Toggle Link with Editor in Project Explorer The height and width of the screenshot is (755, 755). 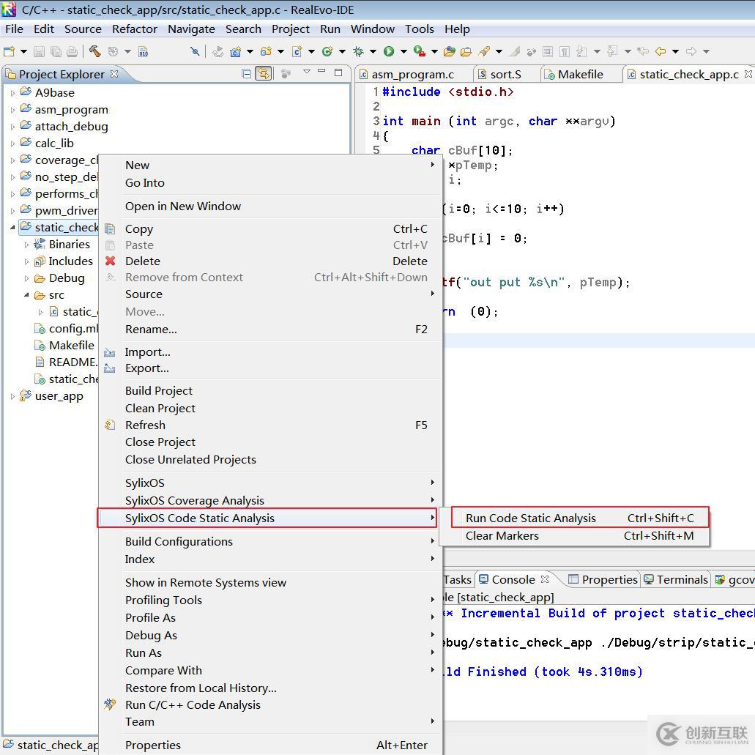[x=263, y=74]
